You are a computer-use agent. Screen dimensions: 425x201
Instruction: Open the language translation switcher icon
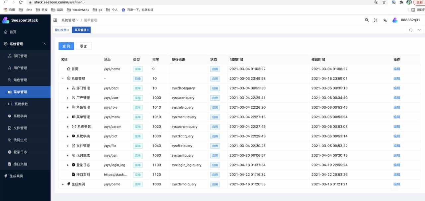coord(385,20)
